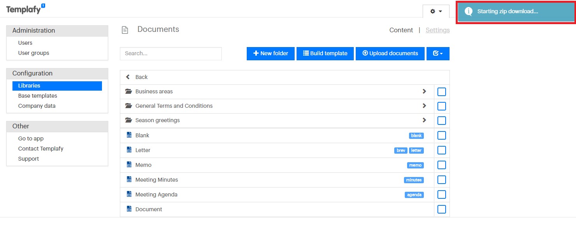Open the Business areas folder name
This screenshot has height=226, width=576.
[x=154, y=91]
